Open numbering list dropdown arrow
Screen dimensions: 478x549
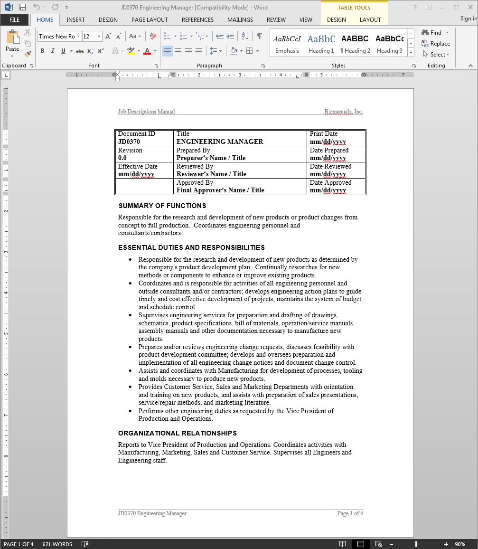[191, 36]
